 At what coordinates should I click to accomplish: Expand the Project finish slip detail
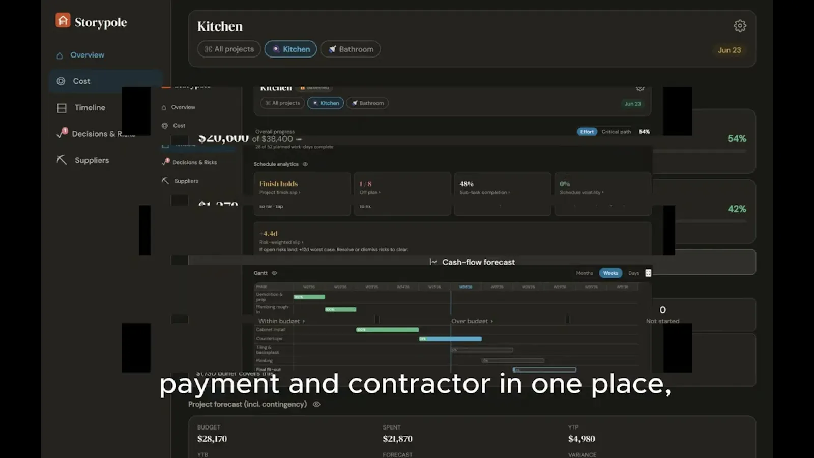(280, 193)
